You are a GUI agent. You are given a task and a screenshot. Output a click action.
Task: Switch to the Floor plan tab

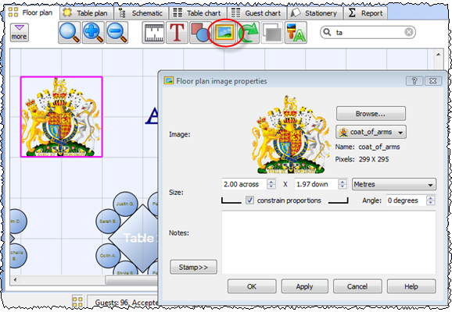point(30,12)
